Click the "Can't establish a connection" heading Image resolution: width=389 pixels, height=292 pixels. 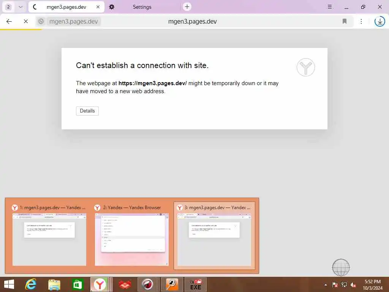pyautogui.click(x=142, y=65)
